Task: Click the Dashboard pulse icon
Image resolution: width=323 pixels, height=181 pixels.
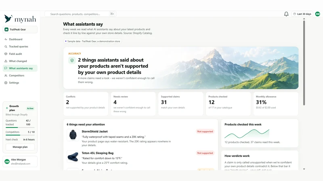Action: (x=6, y=39)
